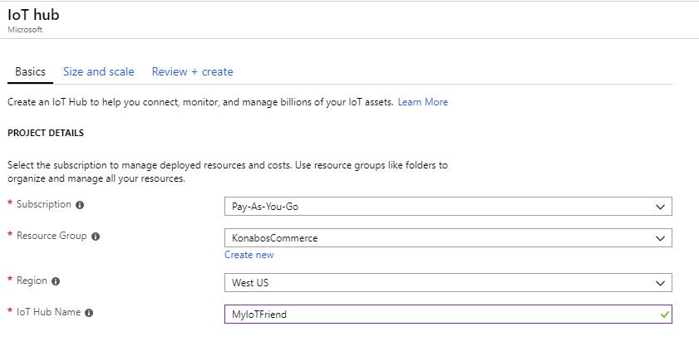The height and width of the screenshot is (361, 699).
Task: Click the PROJECT DETAILS section heading
Action: pyautogui.click(x=45, y=133)
